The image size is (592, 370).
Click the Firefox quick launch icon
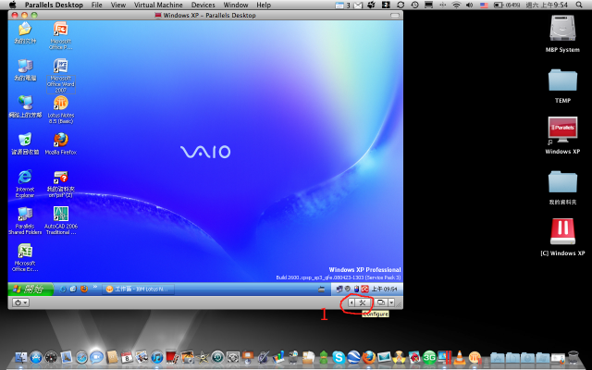coord(84,290)
